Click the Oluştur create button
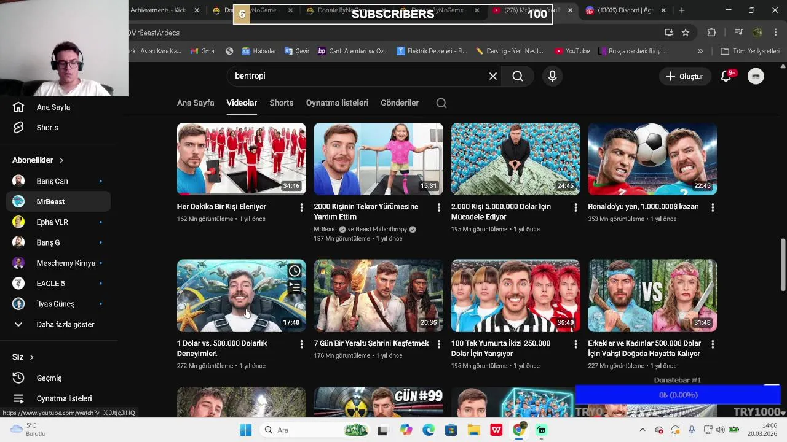Viewport: 787px width, 442px height. [684, 76]
